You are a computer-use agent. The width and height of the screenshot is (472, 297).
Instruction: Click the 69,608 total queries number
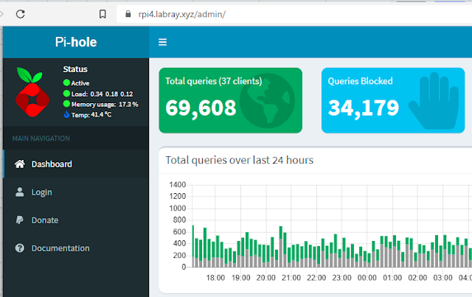(x=201, y=108)
